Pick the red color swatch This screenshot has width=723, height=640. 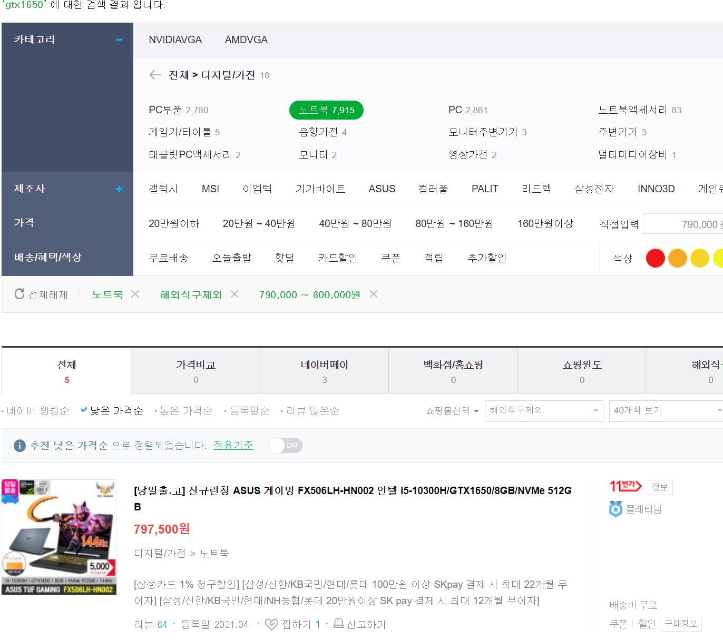pos(656,258)
